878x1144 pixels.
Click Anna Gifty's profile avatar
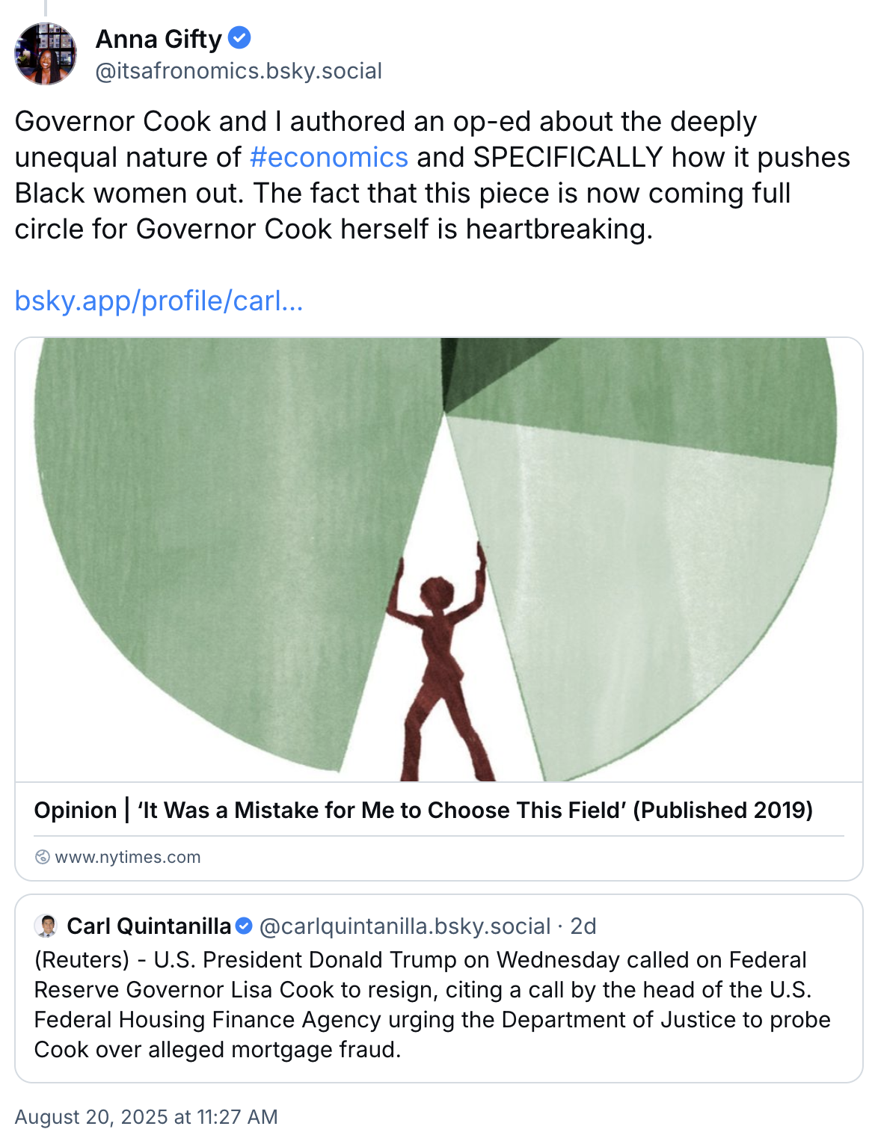point(46,54)
